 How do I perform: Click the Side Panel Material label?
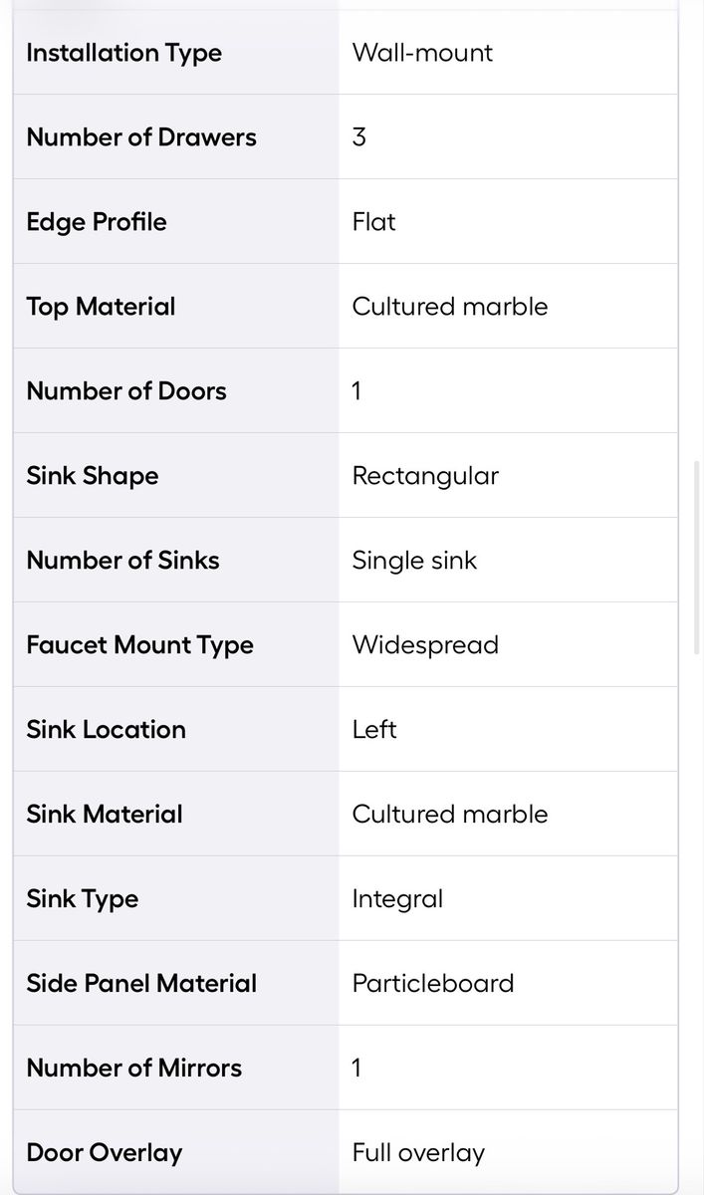[x=141, y=984]
